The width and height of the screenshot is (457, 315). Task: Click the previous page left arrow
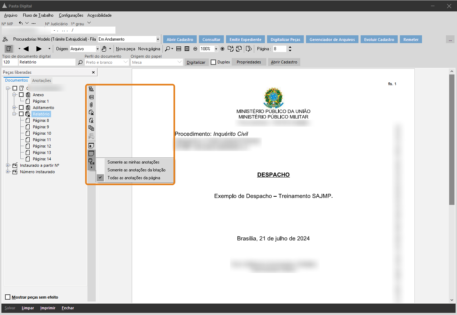click(26, 49)
